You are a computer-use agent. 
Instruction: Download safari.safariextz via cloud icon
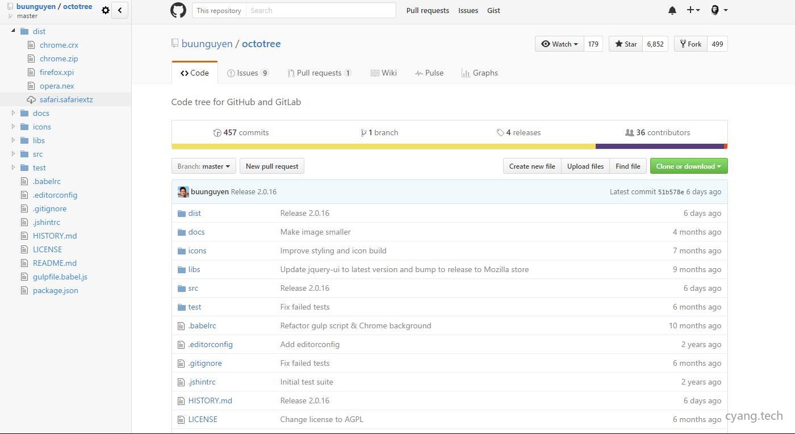coord(31,100)
